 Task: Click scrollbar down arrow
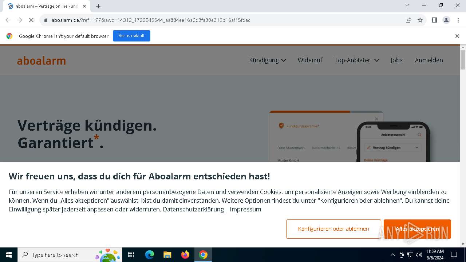463,244
